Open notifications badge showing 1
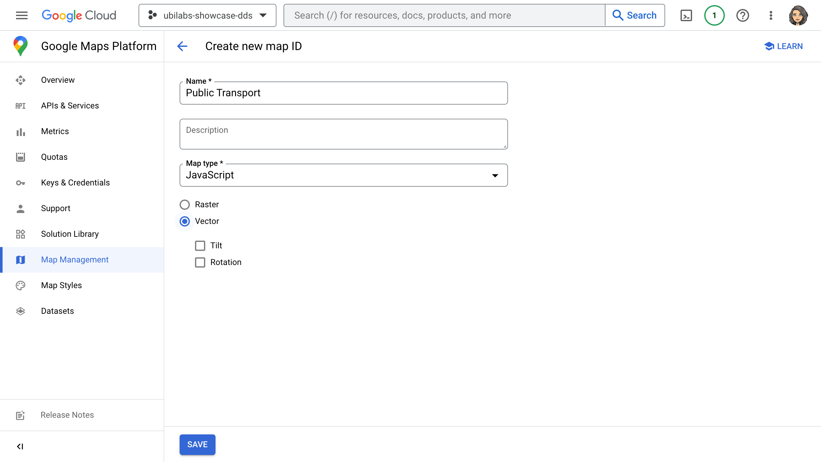821x462 pixels. coord(714,15)
